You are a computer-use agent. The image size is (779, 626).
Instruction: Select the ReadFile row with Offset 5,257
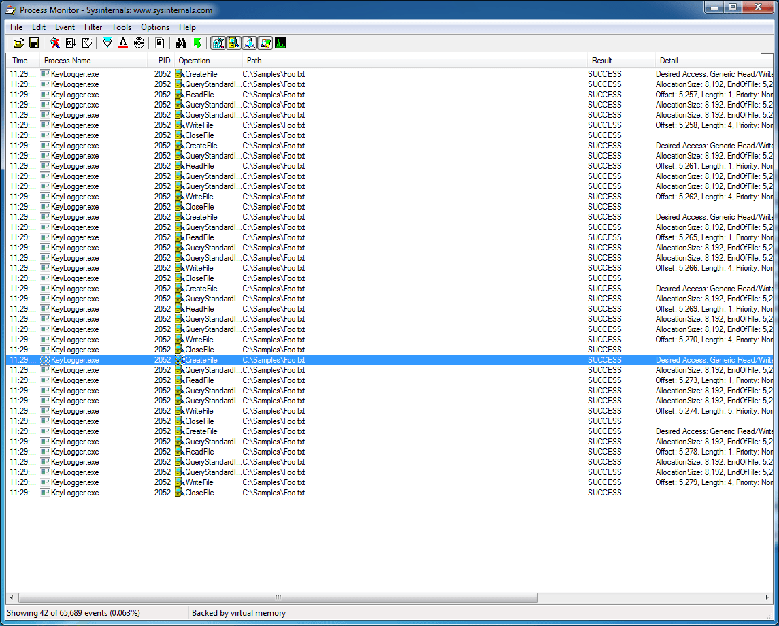pos(389,95)
